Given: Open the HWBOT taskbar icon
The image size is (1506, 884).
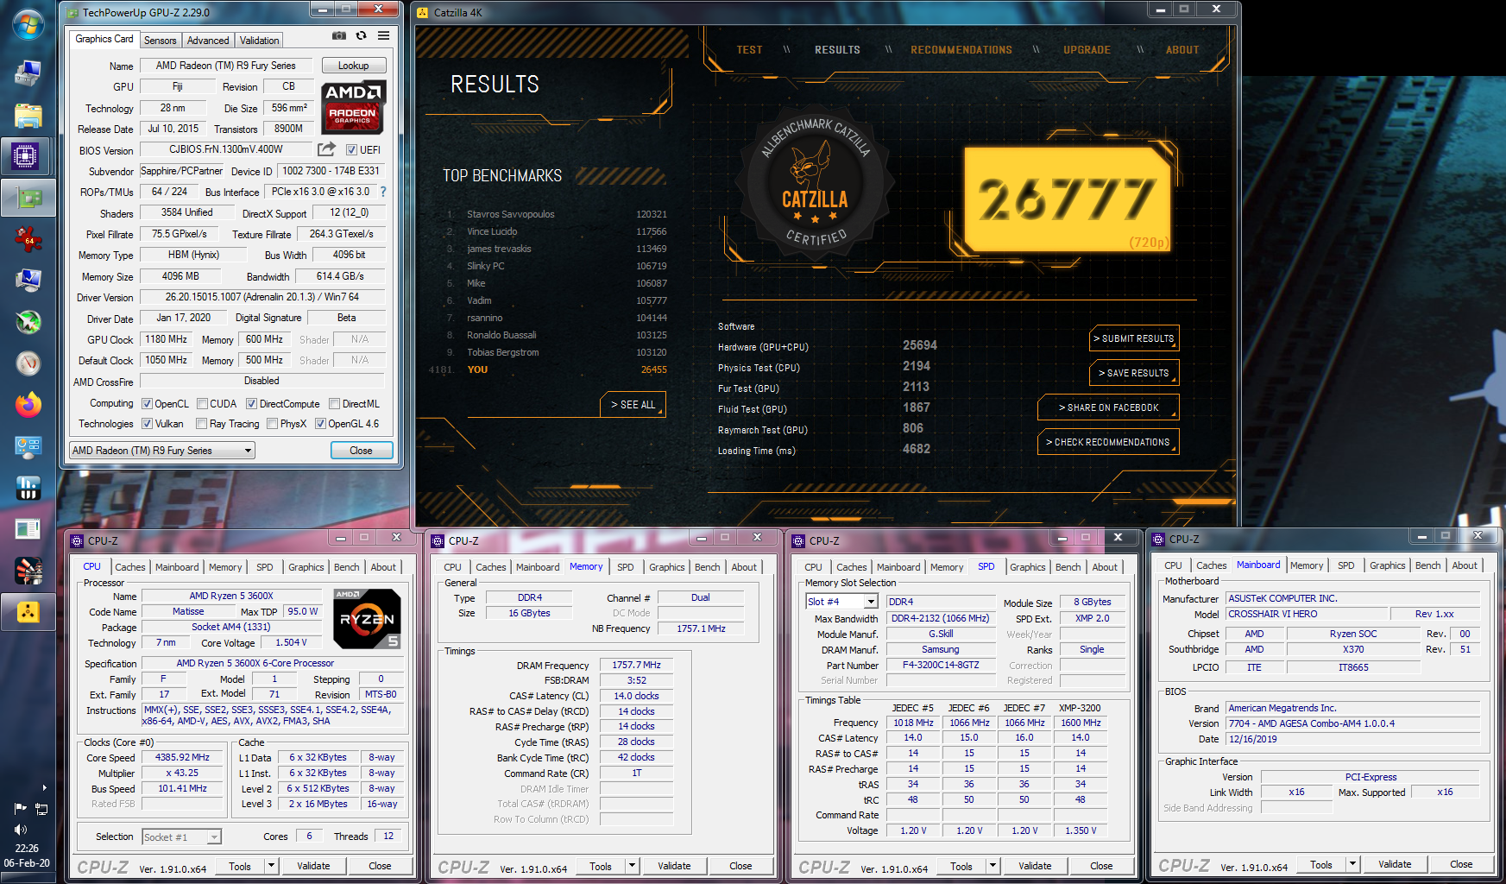Looking at the screenshot, I should click(28, 488).
